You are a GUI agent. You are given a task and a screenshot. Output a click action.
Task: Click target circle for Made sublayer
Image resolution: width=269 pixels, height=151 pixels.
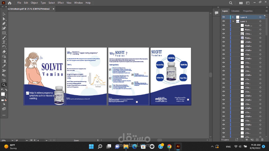(x=260, y=25)
